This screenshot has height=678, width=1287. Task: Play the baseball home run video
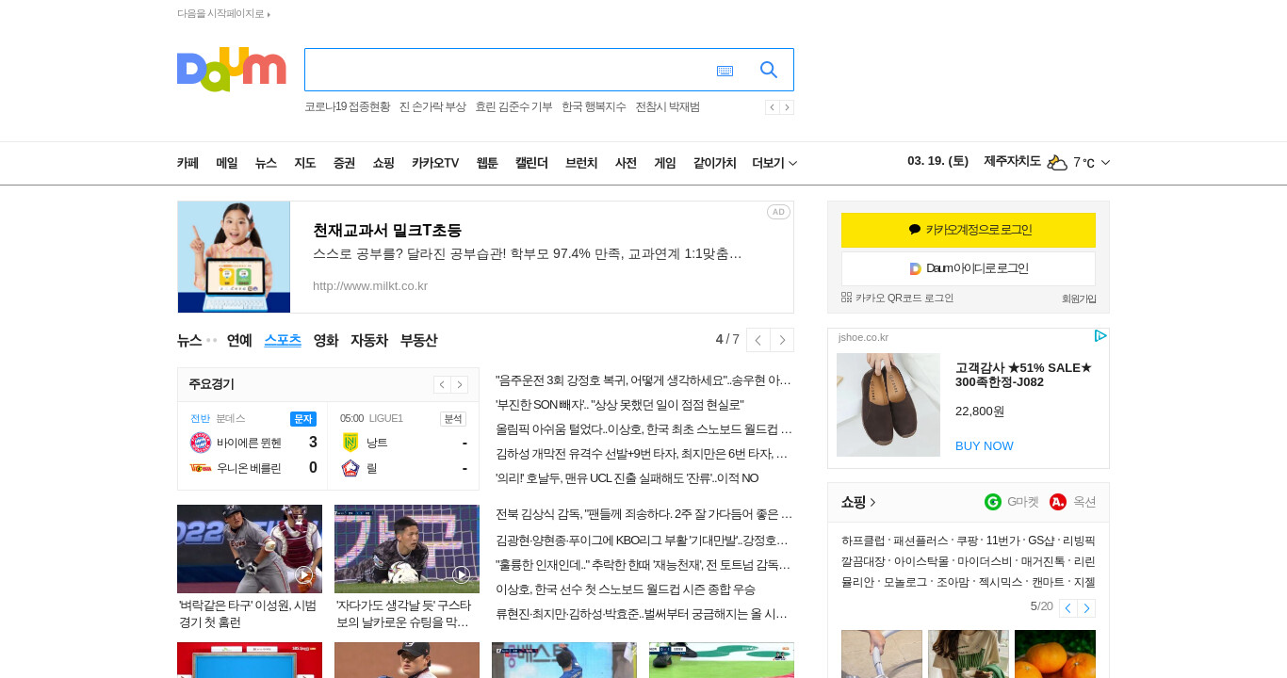304,574
